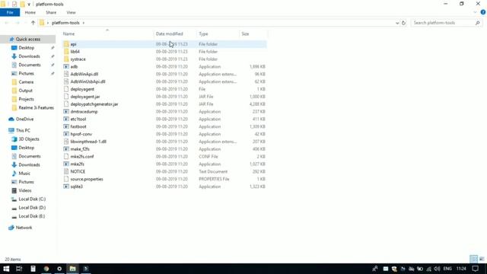Click the Music icon under This PC
This screenshot has height=274, width=487.
click(14, 174)
